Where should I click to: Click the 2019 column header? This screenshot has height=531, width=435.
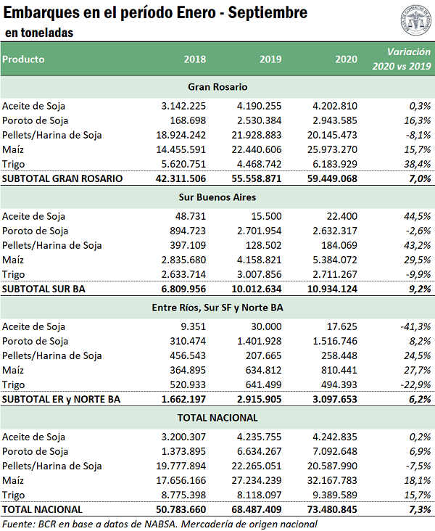270,59
